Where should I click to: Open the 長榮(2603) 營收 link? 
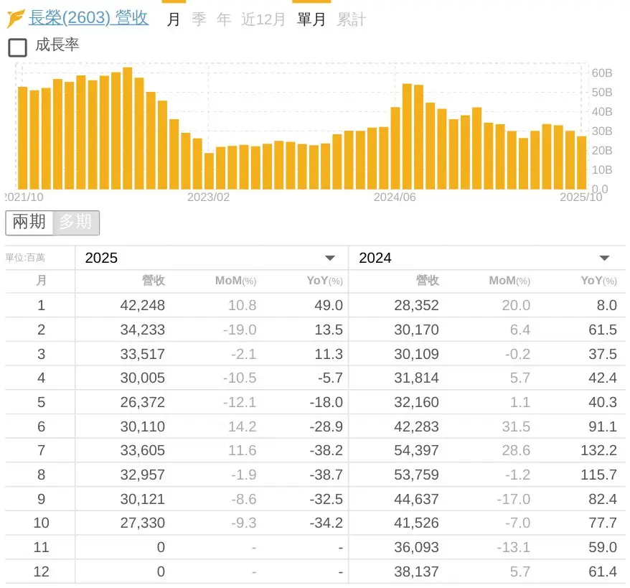tap(88, 18)
